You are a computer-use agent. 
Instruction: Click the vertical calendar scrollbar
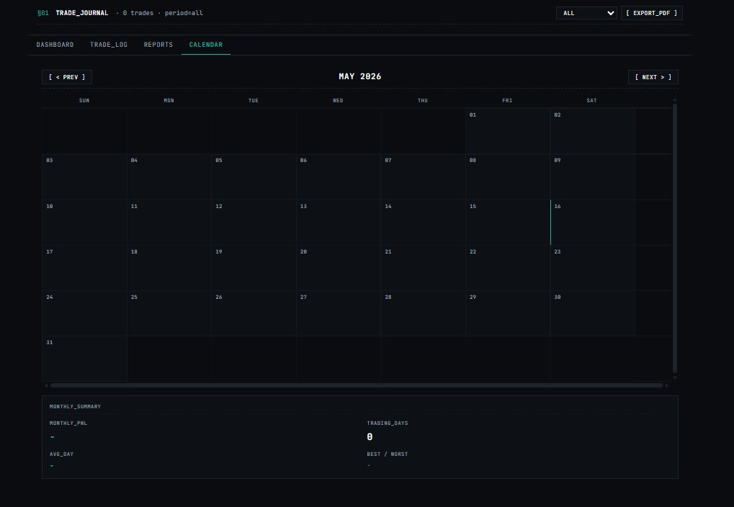click(x=674, y=238)
